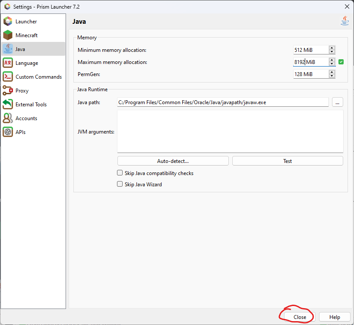354x325 pixels.
Task: Enable Skip Java compatibility checks
Action: click(120, 173)
